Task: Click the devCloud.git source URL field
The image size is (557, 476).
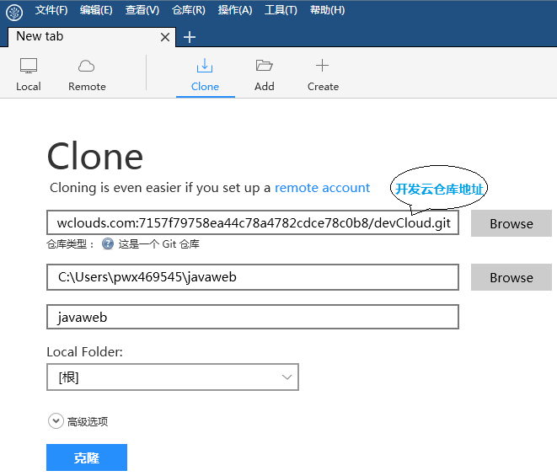Action: coord(253,222)
